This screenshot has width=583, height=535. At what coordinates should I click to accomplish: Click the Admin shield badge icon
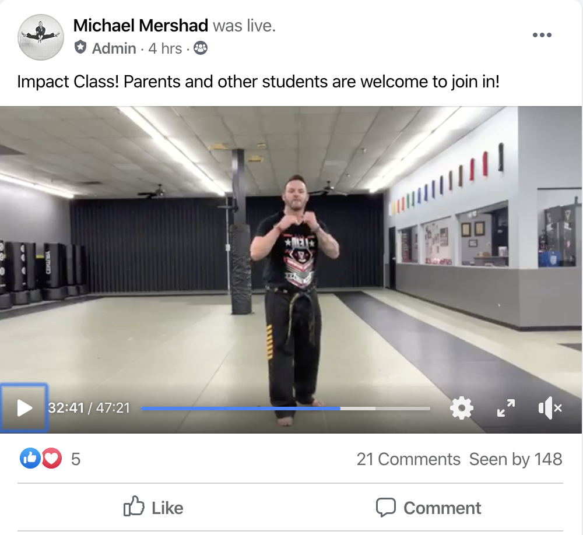pyautogui.click(x=80, y=48)
